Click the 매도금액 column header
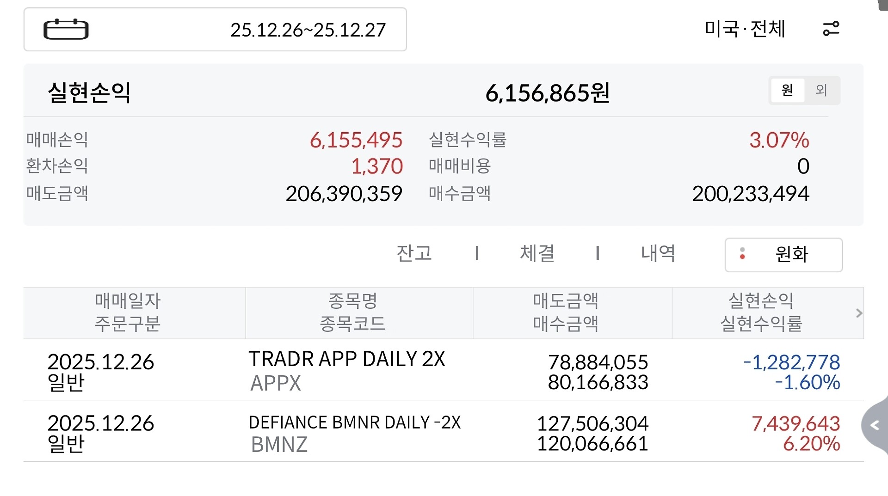Image resolution: width=888 pixels, height=496 pixels. [565, 312]
